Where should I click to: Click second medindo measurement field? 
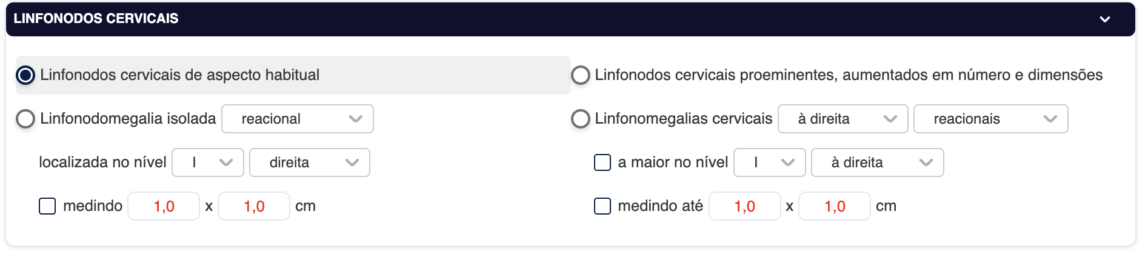[x=254, y=206]
